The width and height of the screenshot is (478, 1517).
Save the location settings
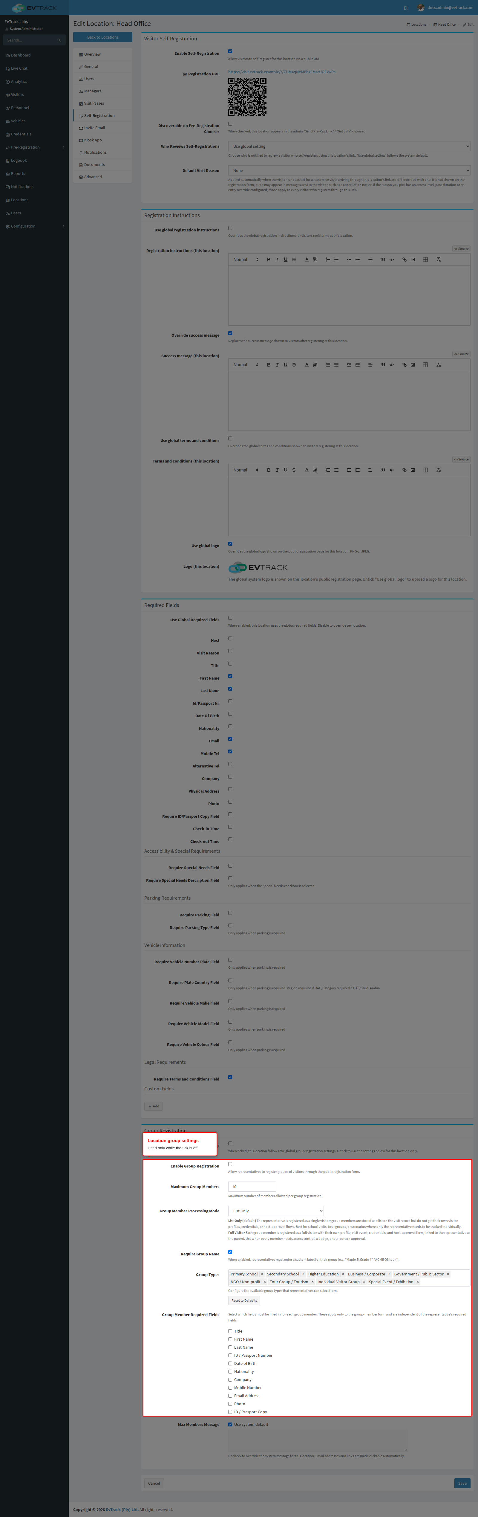point(462,1484)
